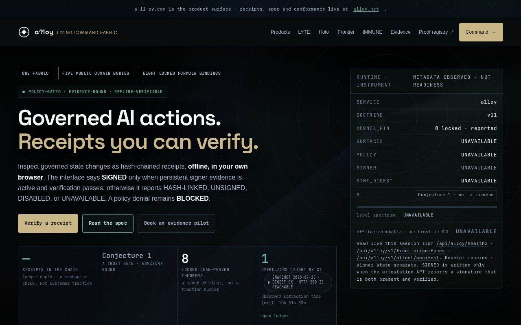Book an evidence pilot
This screenshot has height=325, width=521.
click(x=176, y=223)
